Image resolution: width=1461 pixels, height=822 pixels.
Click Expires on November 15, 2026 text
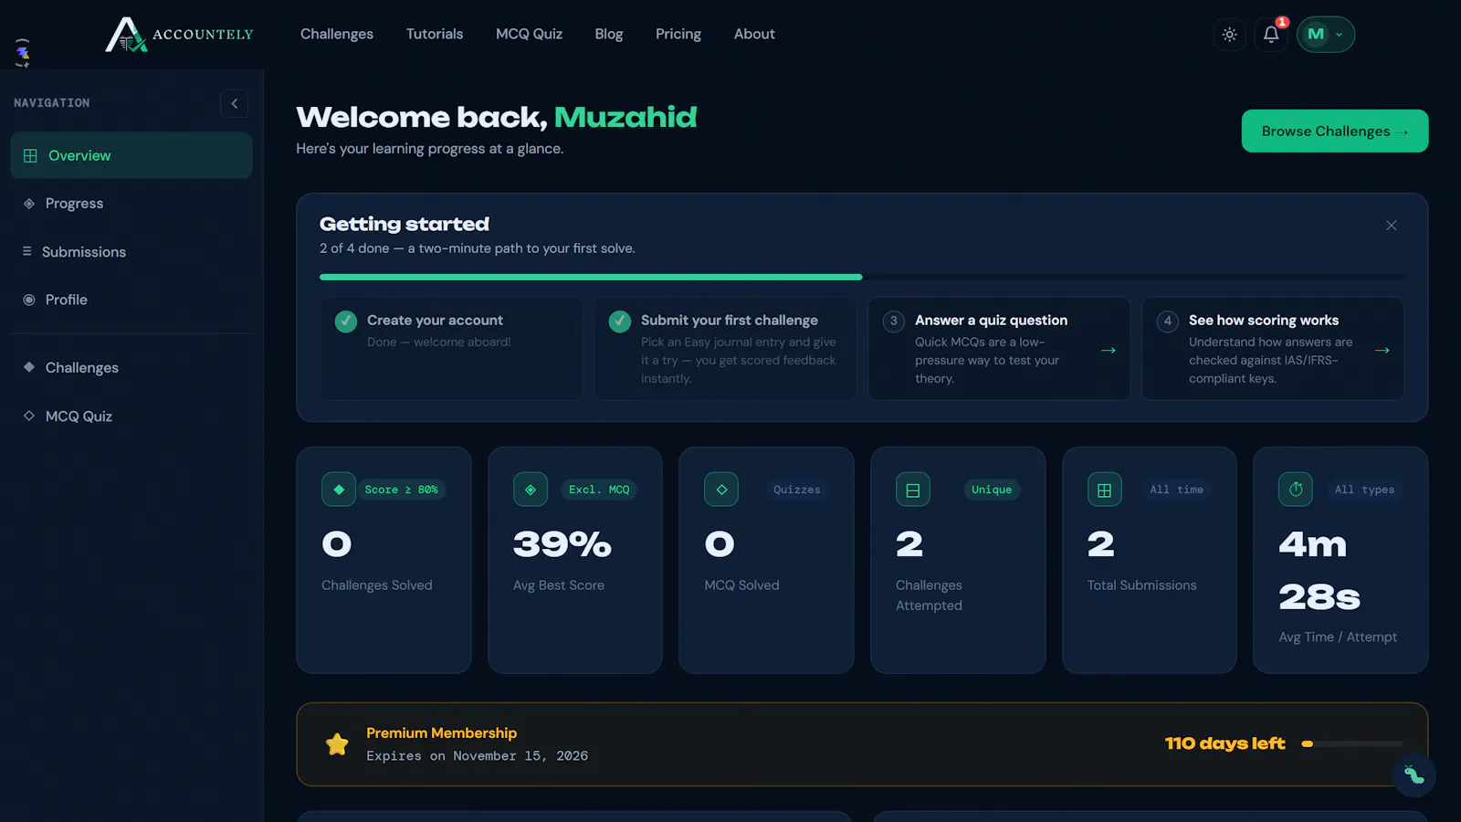(478, 756)
